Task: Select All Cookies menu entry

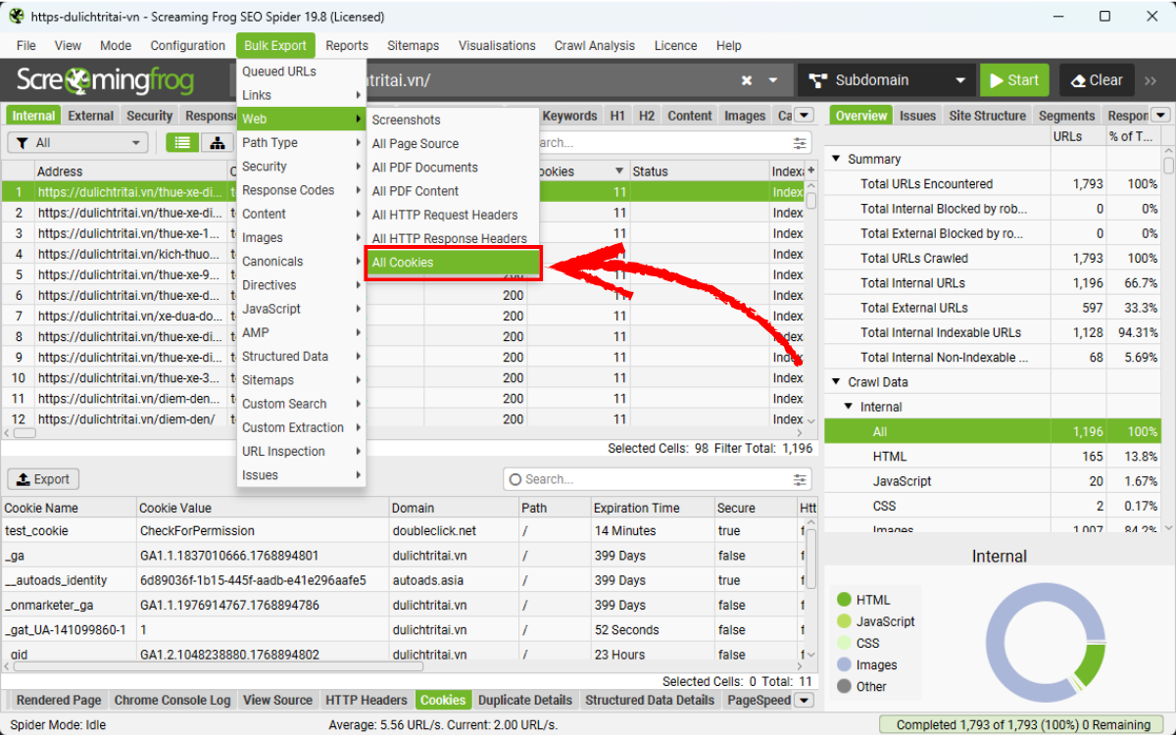Action: click(453, 263)
